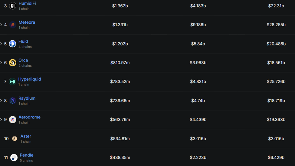Follow the Meteora name link
This screenshot has height=166, width=295.
click(27, 22)
